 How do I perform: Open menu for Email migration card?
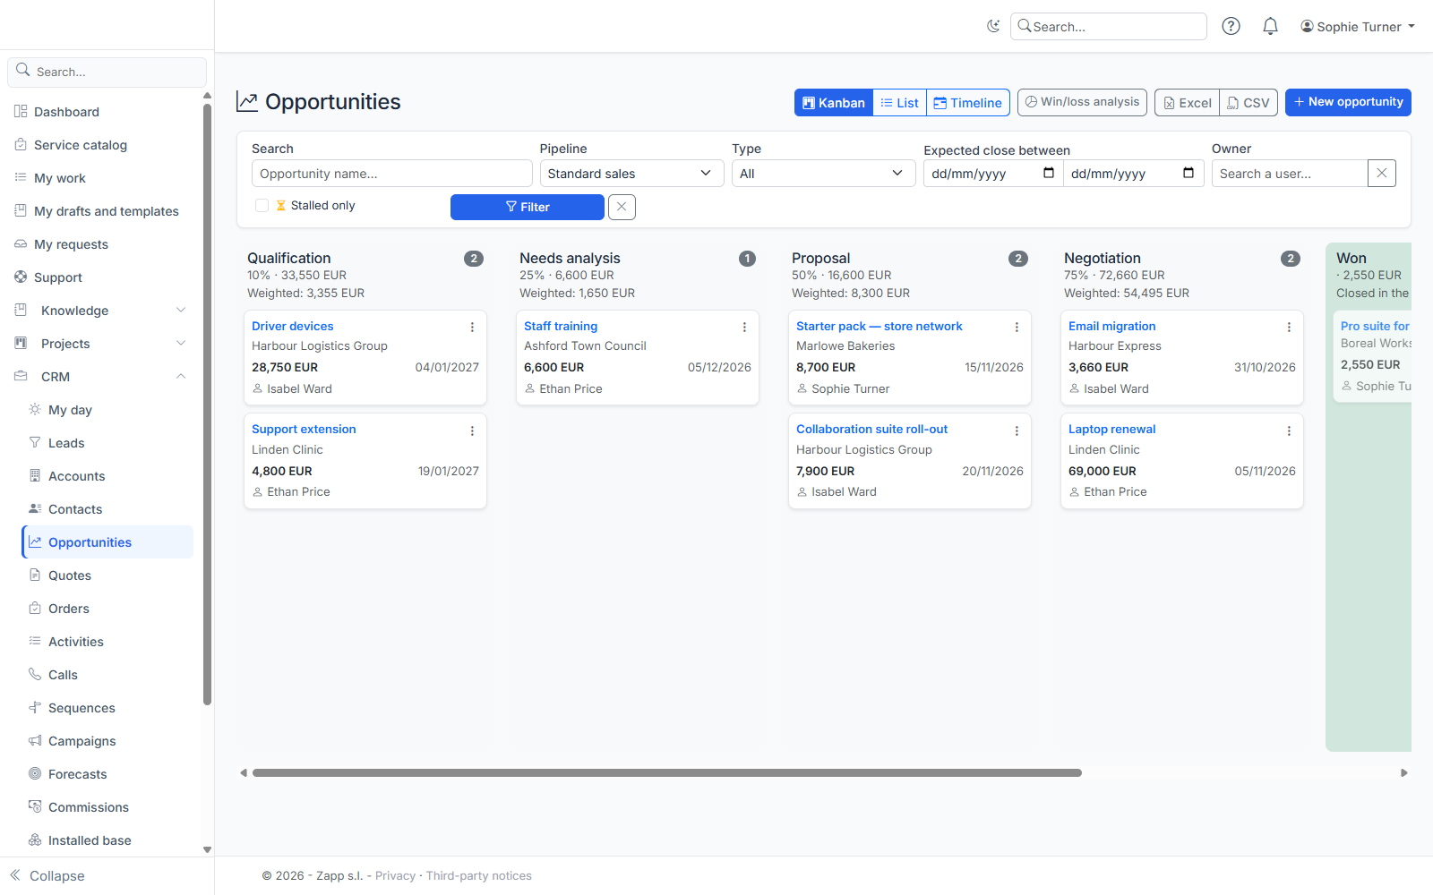[1289, 328]
